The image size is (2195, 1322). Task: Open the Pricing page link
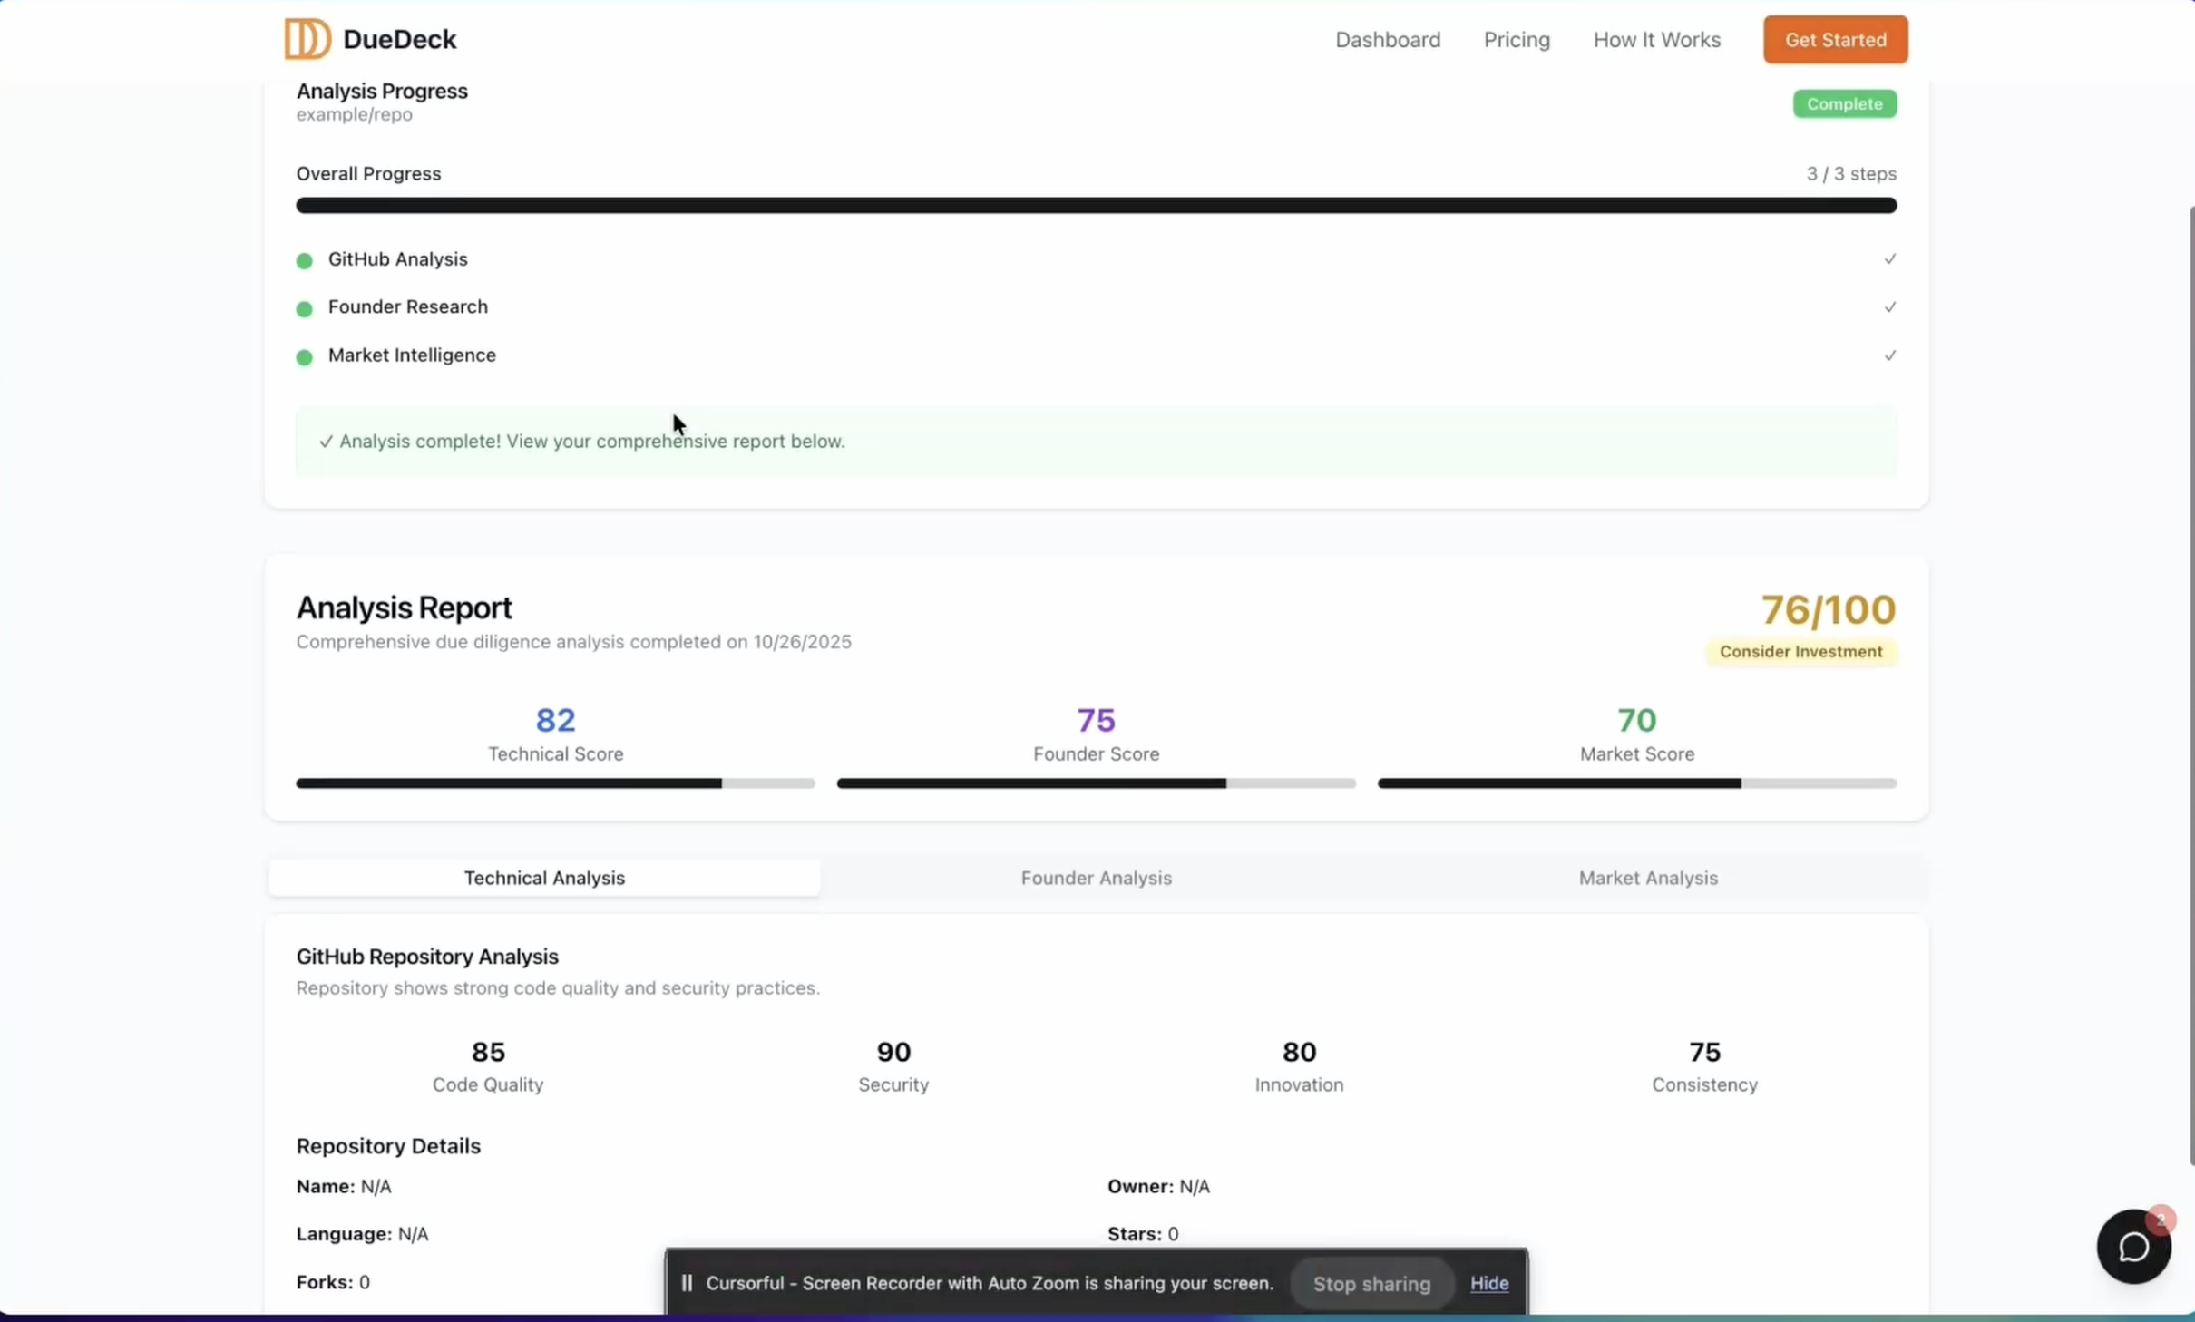point(1516,40)
